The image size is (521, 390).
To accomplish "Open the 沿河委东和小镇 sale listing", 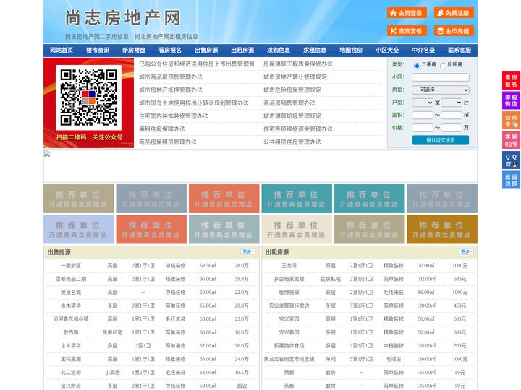I will [71, 319].
